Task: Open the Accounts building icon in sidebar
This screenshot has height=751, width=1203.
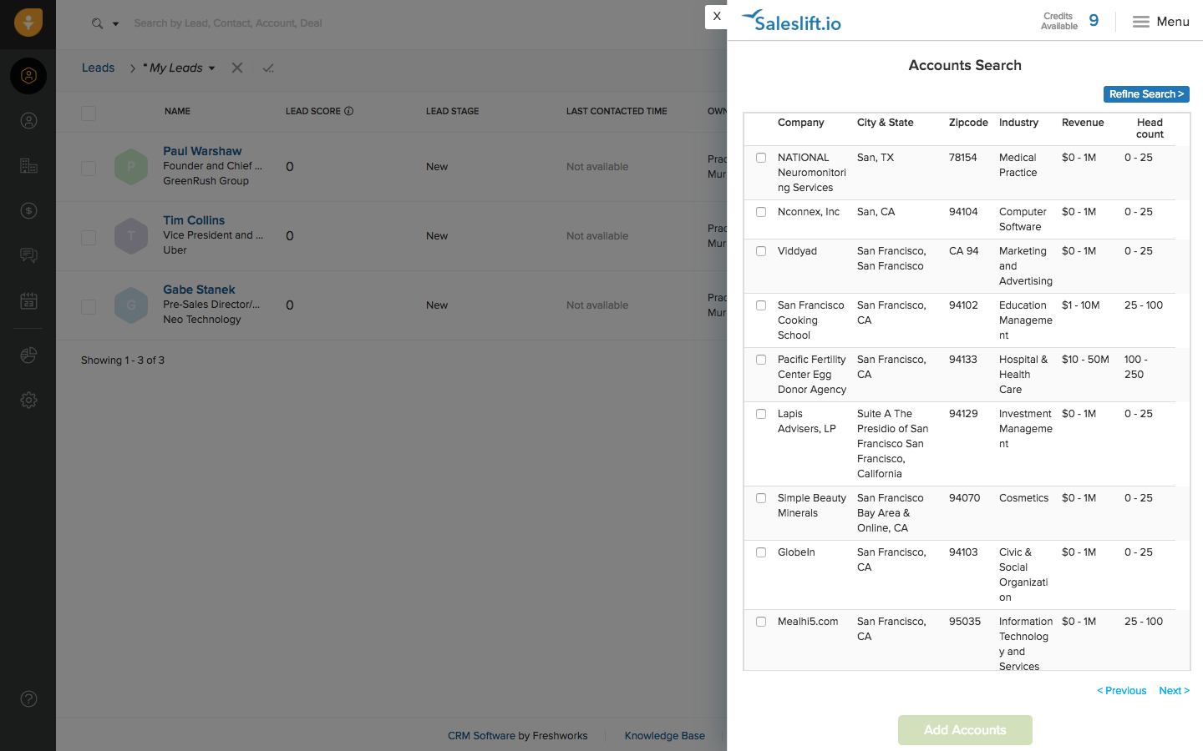Action: (x=28, y=166)
